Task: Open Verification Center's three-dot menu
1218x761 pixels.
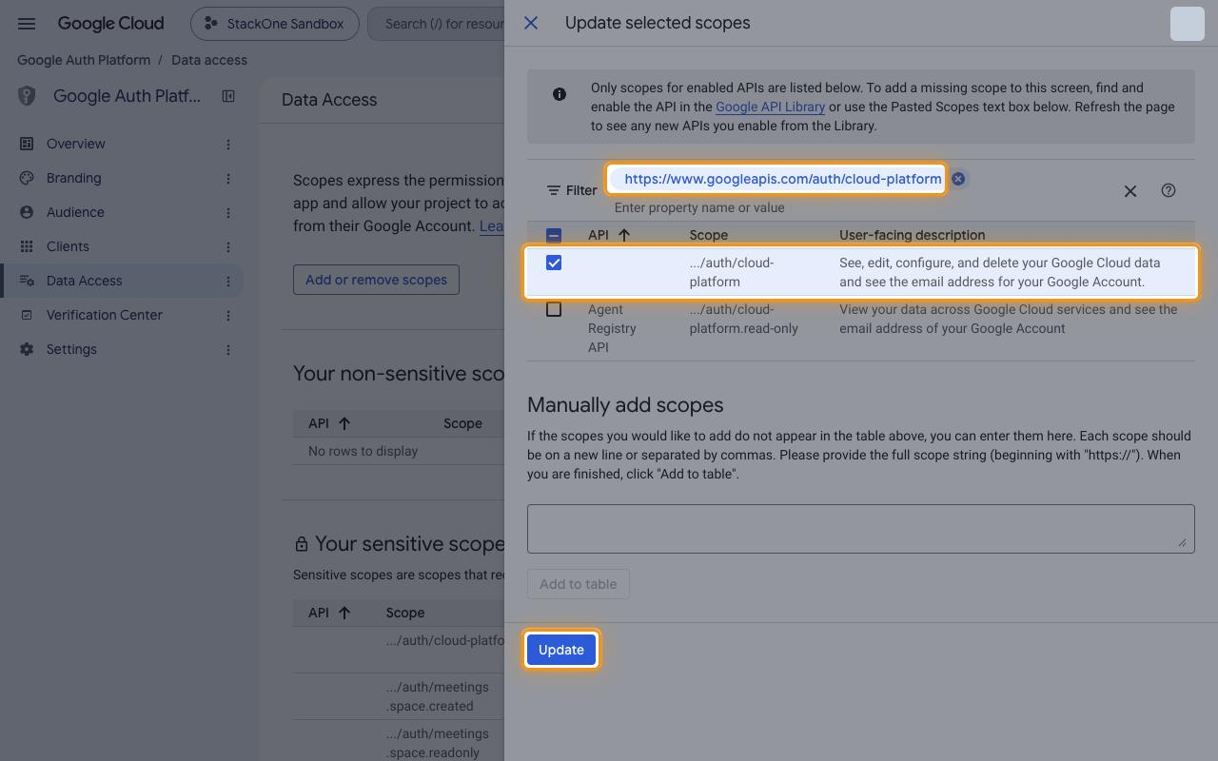Action: (228, 315)
